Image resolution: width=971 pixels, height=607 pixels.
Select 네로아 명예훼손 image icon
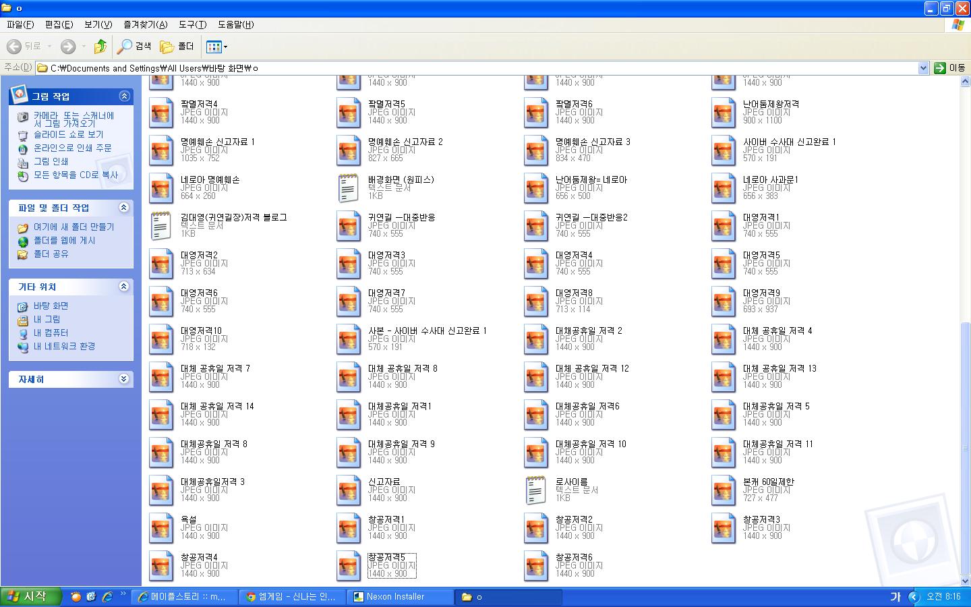coord(161,188)
